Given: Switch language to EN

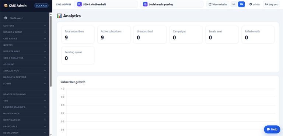Looking at the screenshot, I should 241,4.
